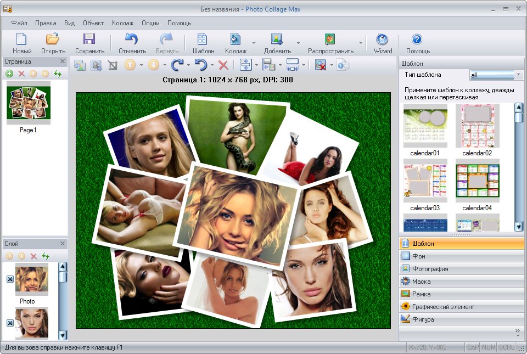Viewport: 527px width, 354px height.
Task: Expand the Коллаж toolbar dropdown arrow
Action: coord(253,42)
